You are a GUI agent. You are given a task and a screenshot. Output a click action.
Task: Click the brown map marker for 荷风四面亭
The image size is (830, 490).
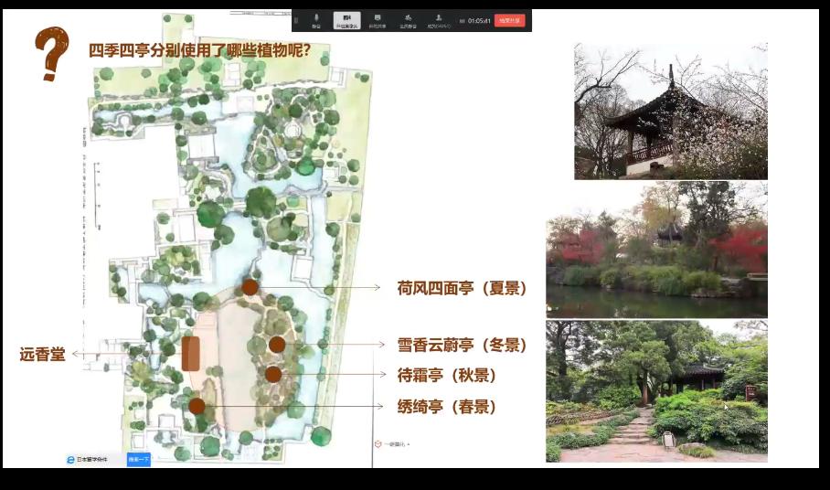(250, 287)
